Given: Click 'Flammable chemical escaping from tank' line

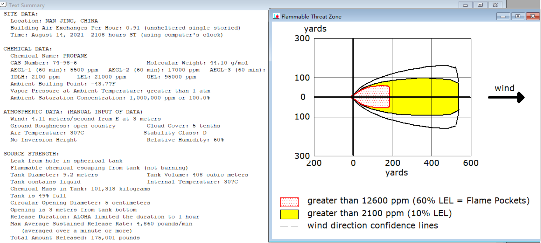Looking at the screenshot, I should tap(99, 168).
